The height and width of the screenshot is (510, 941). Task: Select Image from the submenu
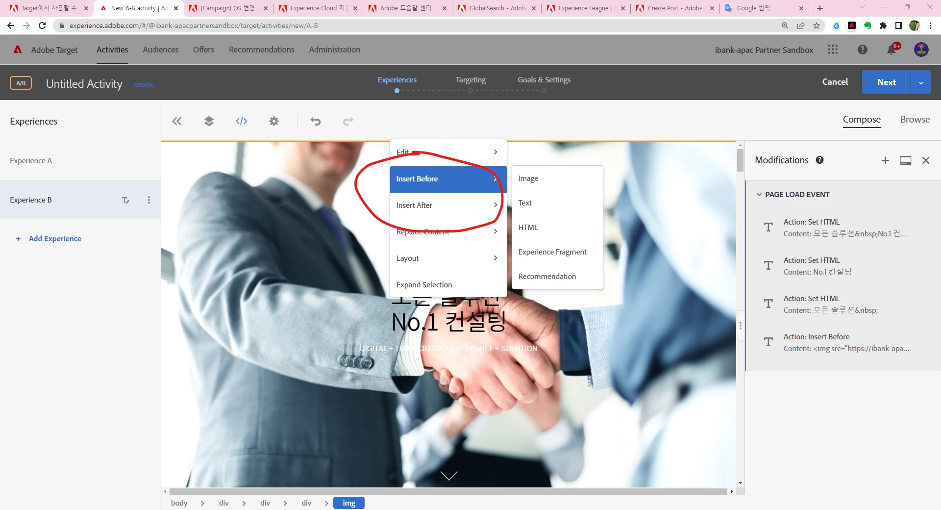557,178
